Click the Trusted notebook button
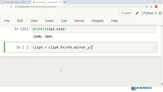The height and width of the screenshot is (92, 163). (x=126, y=13)
